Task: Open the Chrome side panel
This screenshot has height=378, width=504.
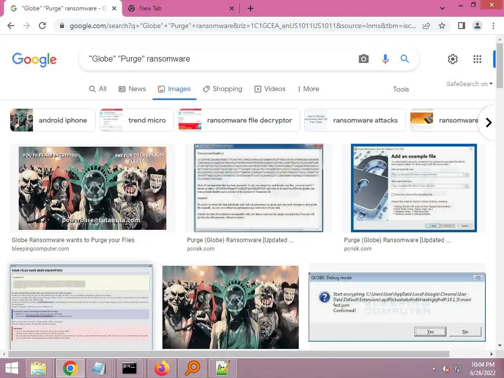Action: [462, 26]
